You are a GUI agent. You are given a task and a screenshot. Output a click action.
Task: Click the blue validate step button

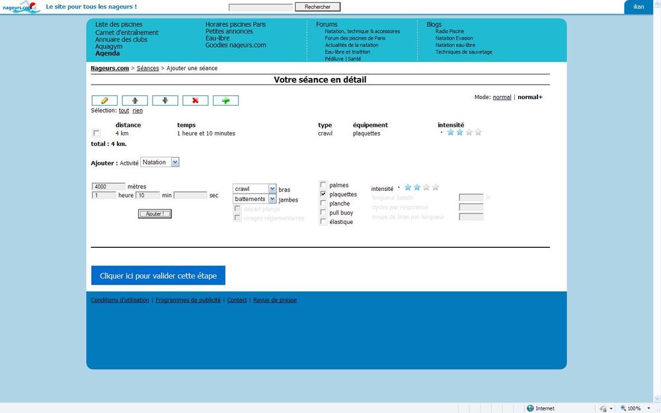click(158, 276)
